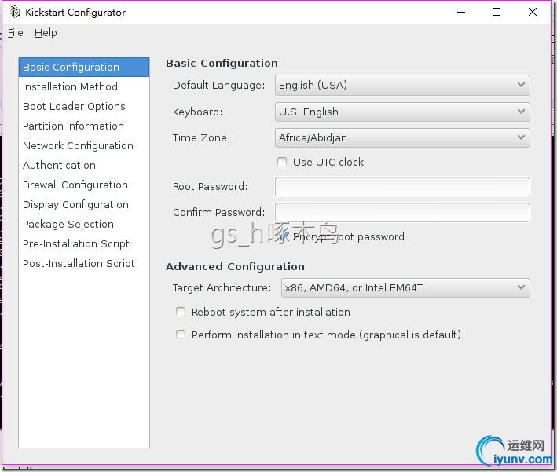The height and width of the screenshot is (472, 557).
Task: Minimize the Kickstart Configurator window
Action: (x=461, y=12)
